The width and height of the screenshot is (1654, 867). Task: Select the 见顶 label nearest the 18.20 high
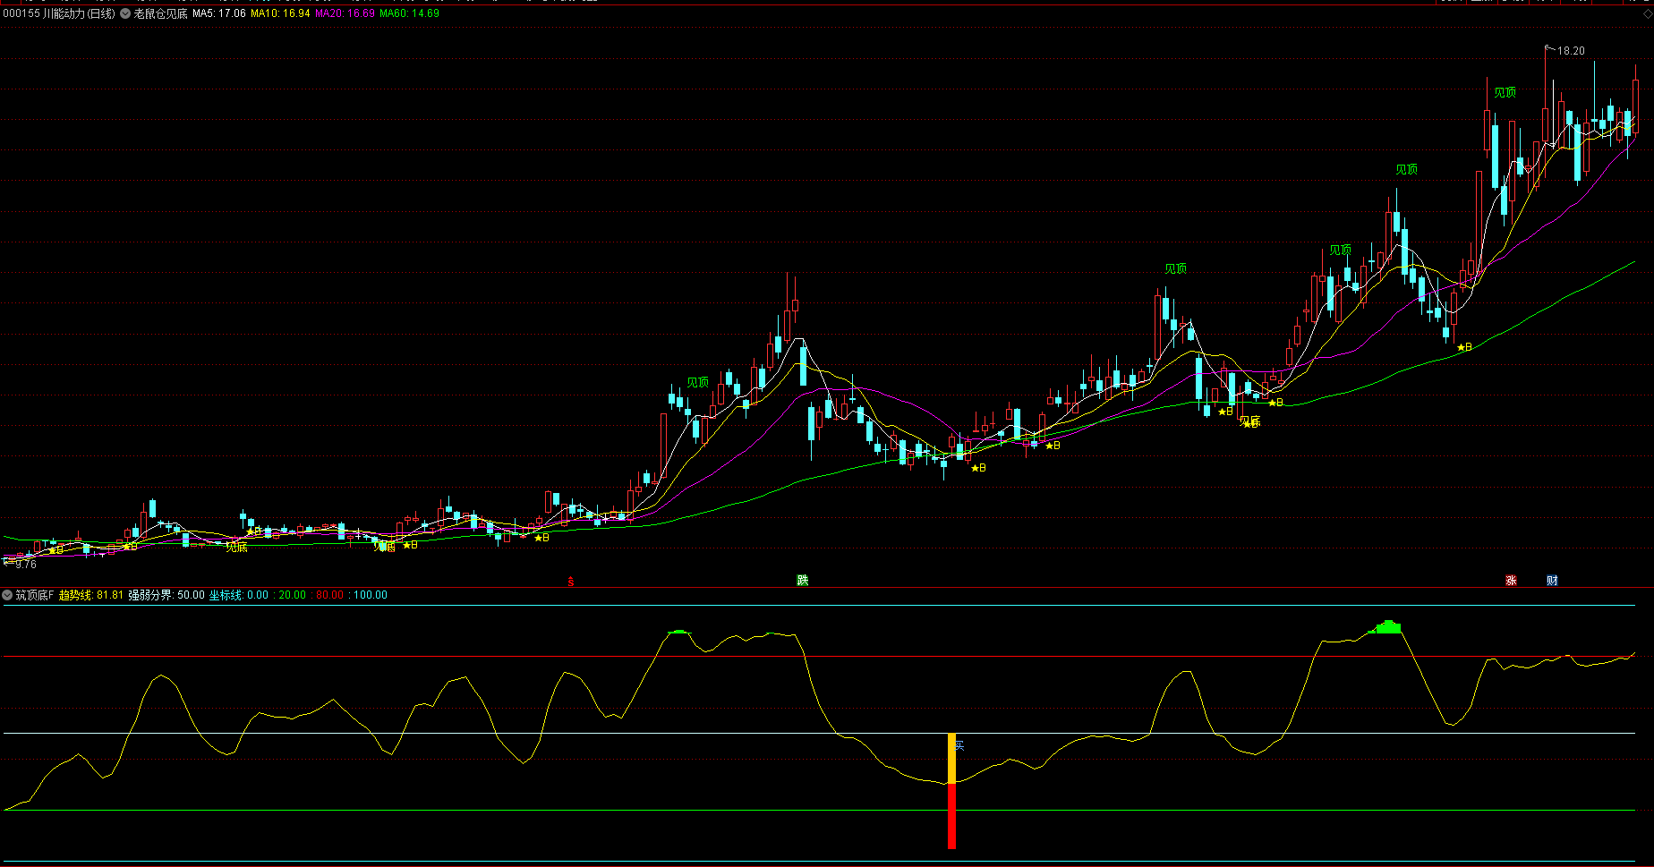click(x=1505, y=92)
